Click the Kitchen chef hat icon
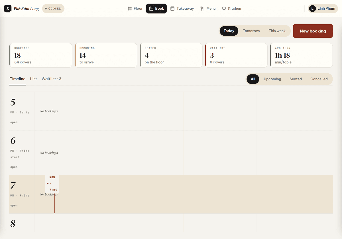 click(x=224, y=9)
